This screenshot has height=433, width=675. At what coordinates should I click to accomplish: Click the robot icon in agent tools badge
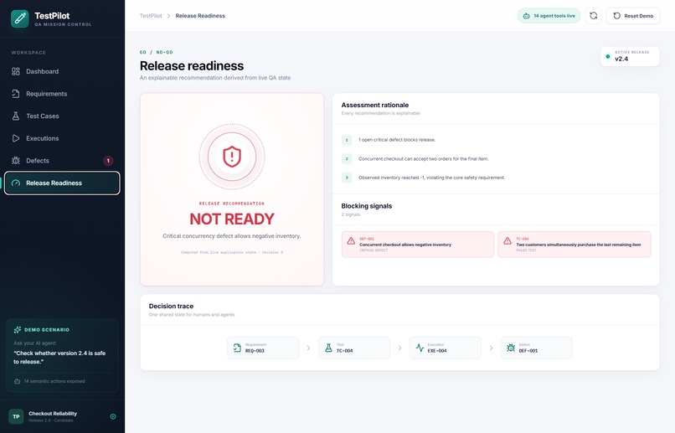[526, 16]
